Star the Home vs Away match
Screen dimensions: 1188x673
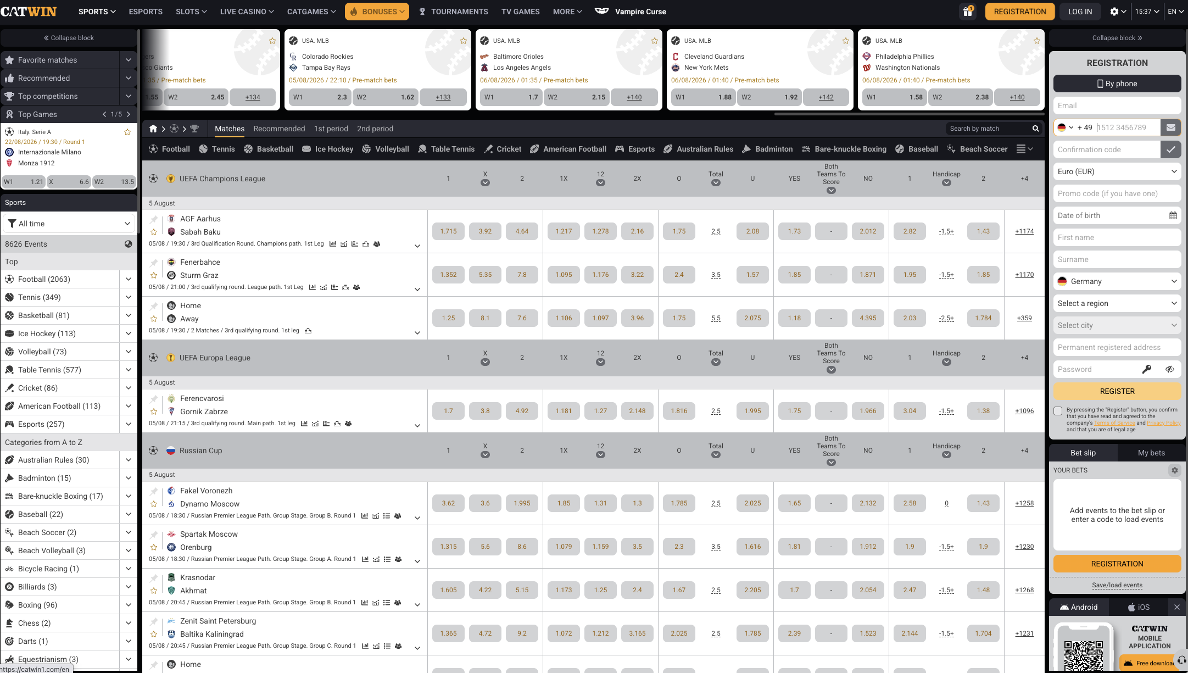pos(154,319)
